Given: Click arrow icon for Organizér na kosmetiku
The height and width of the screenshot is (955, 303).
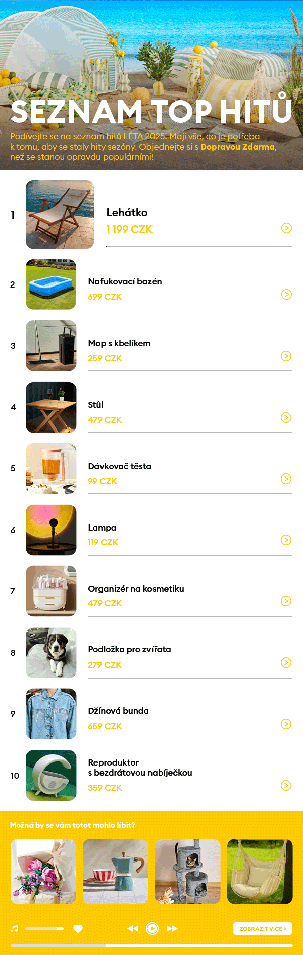Looking at the screenshot, I should pos(286,601).
